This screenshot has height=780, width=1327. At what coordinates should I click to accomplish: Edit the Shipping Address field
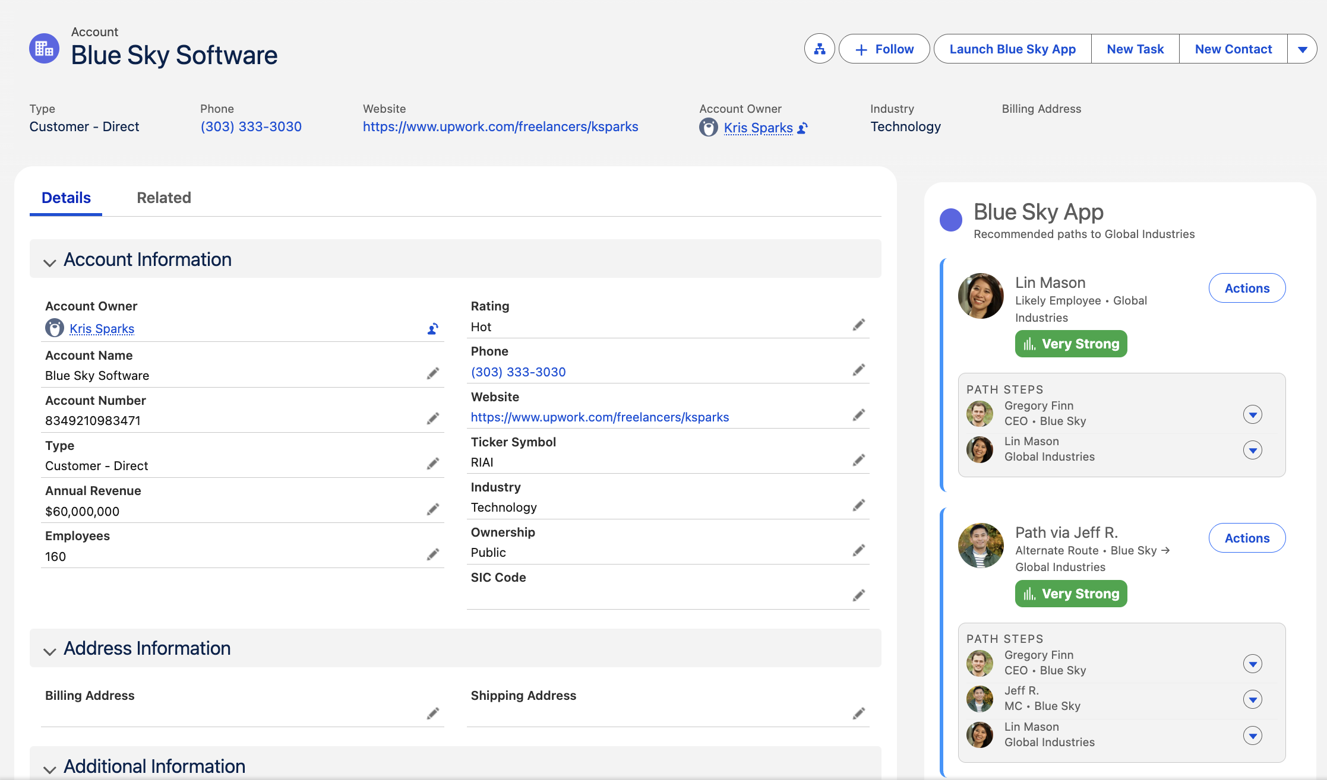(859, 713)
